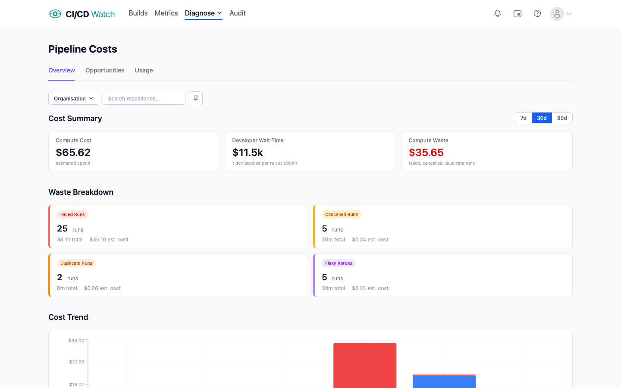Screen dimensions: 621x388
Task: Open the help question mark icon
Action: click(x=537, y=14)
